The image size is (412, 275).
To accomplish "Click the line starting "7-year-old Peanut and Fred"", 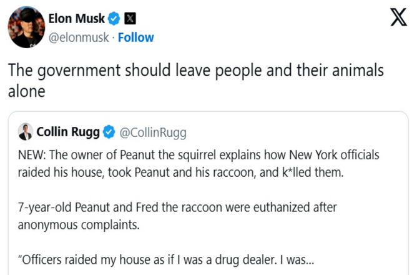I will pyautogui.click(x=177, y=207).
